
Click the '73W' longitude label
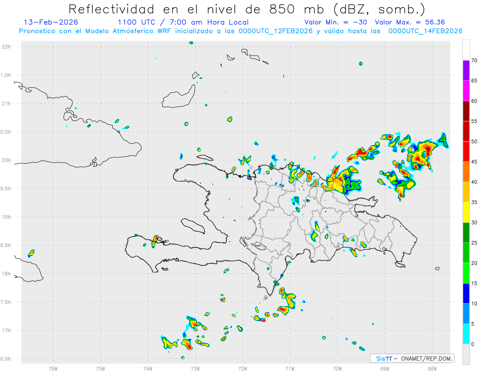point(195,368)
